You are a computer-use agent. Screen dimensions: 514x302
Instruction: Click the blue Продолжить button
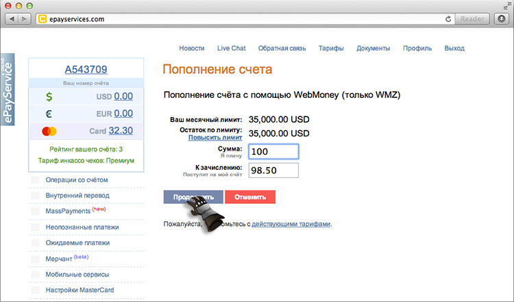tap(193, 197)
